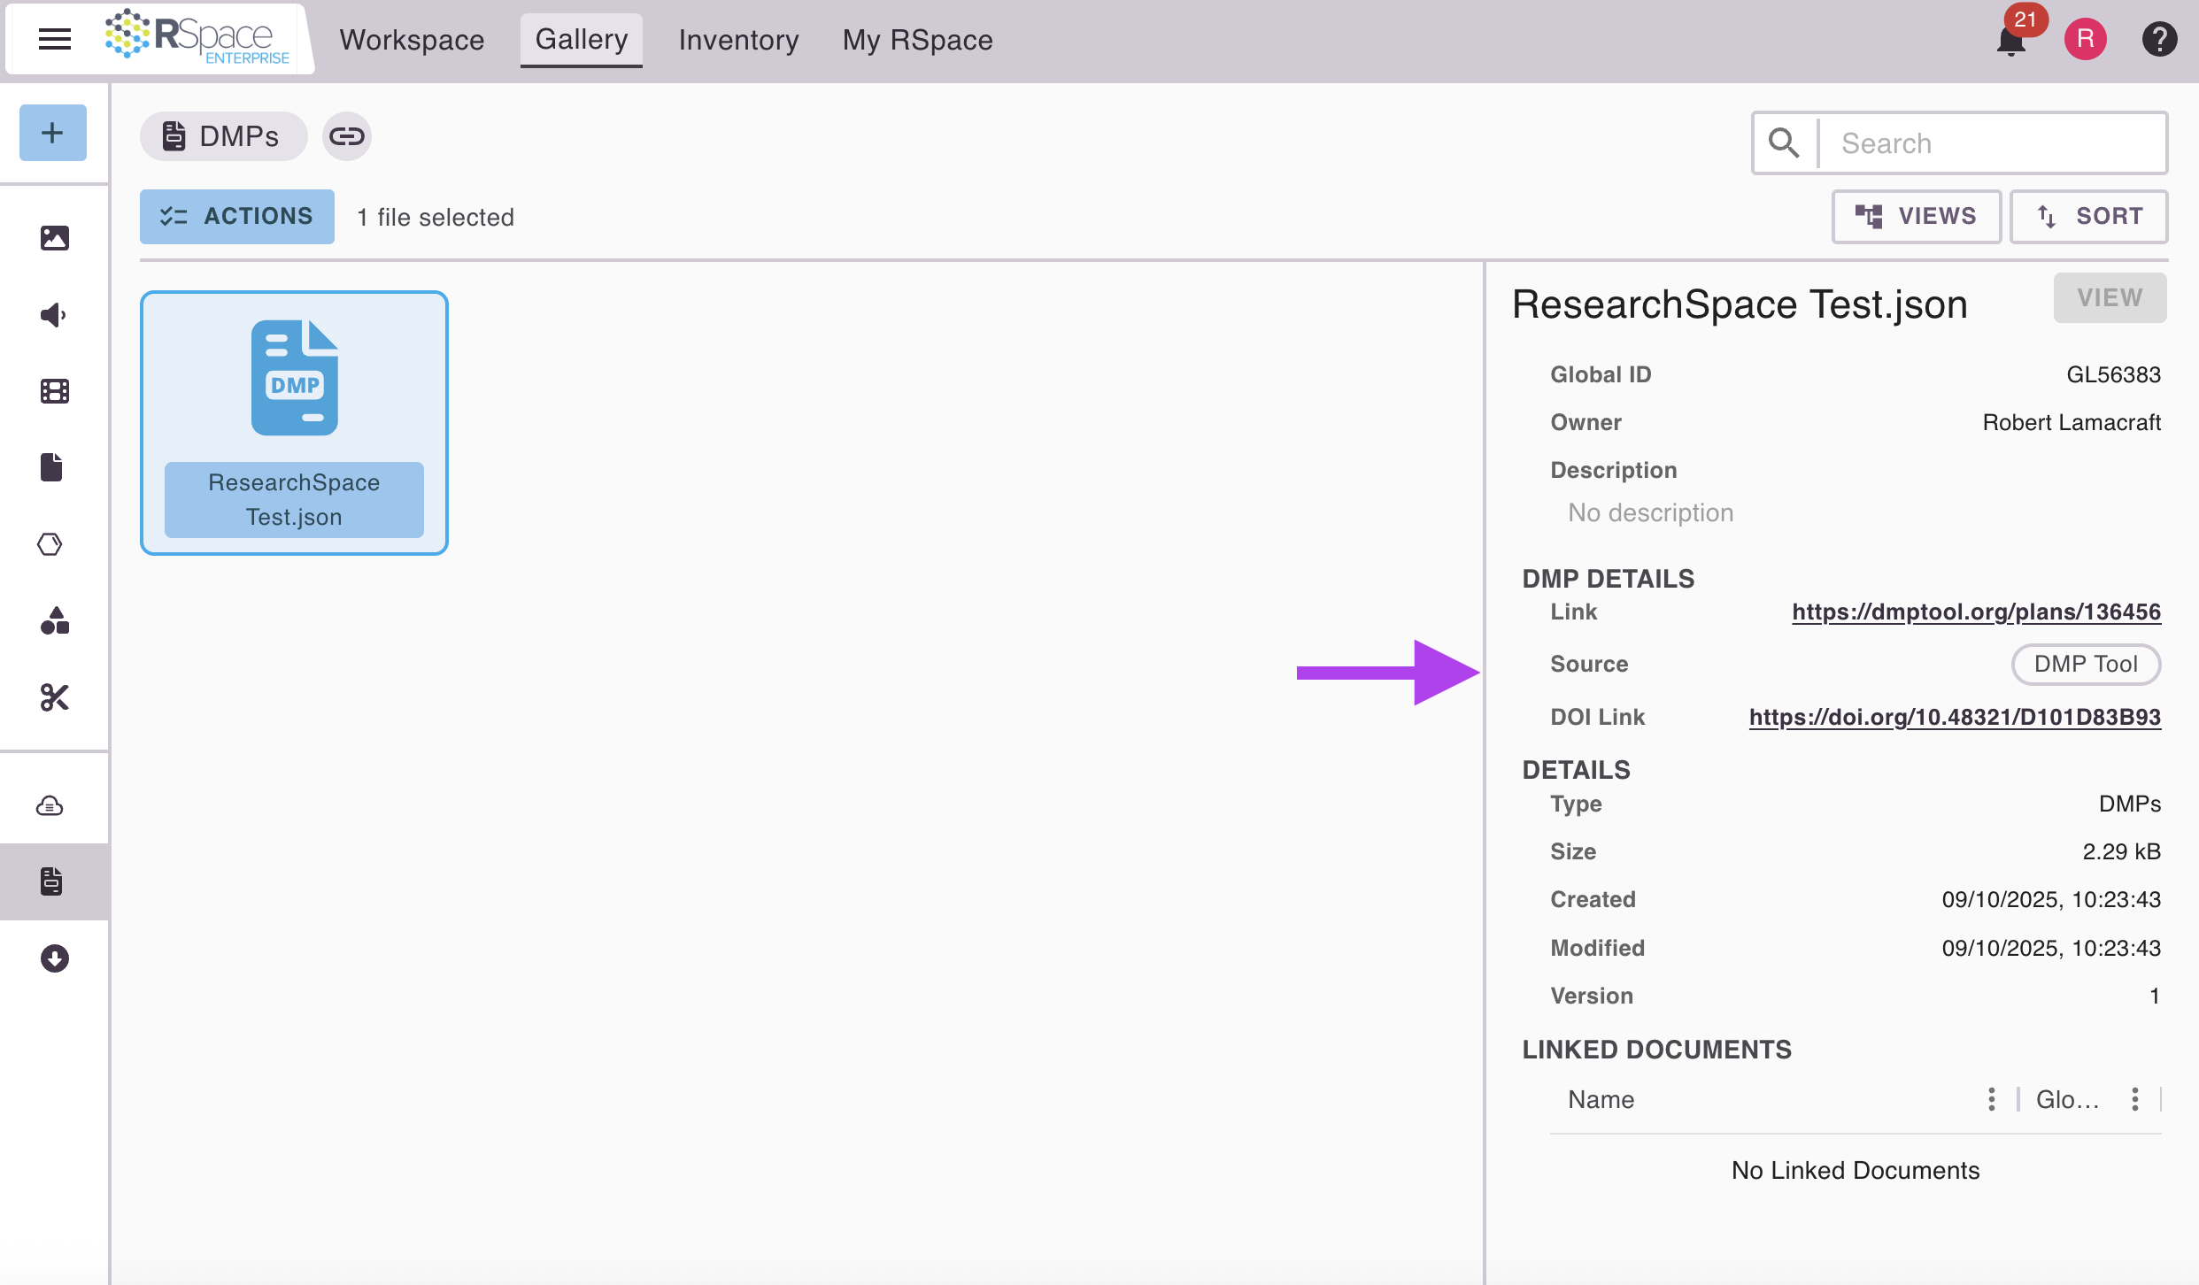Viewport: 2199px width, 1285px height.
Task: Open the Documents gallery section icon
Action: tap(52, 467)
